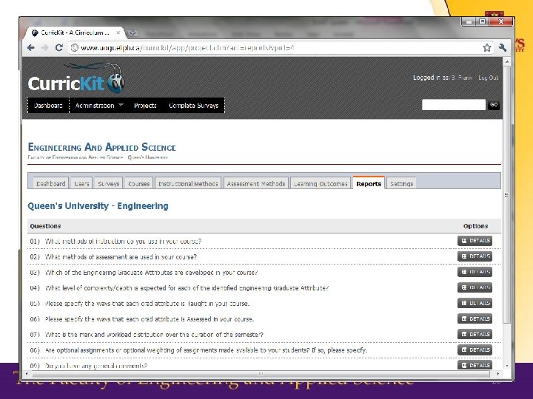
Task: Click the 'Engineering And Applied Science' title
Action: 101,147
